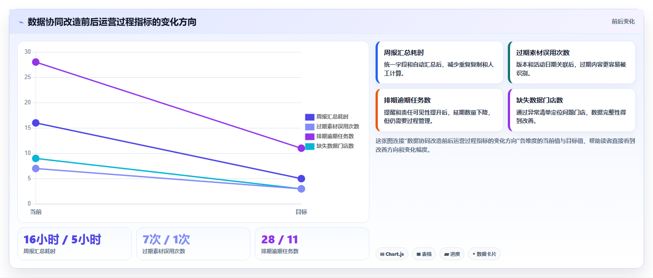The width and height of the screenshot is (653, 278).
Task: Click the icon in the Chart.js tag
Action: (382, 254)
